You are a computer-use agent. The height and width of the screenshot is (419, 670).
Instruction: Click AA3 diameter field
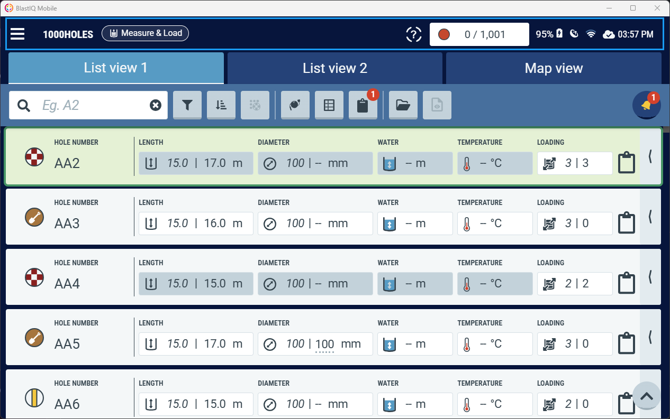pos(315,224)
